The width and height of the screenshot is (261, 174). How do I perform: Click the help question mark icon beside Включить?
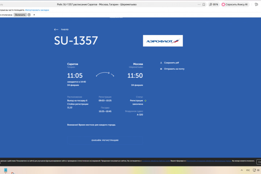29,15
